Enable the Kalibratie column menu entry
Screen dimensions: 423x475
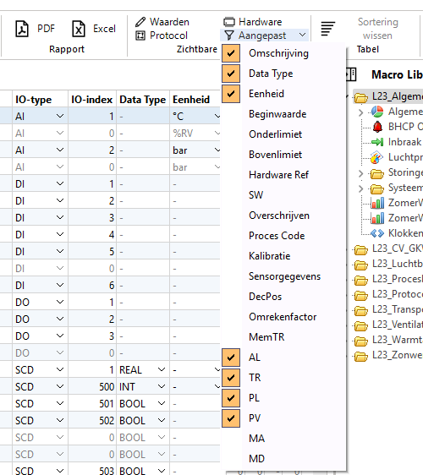(x=270, y=256)
